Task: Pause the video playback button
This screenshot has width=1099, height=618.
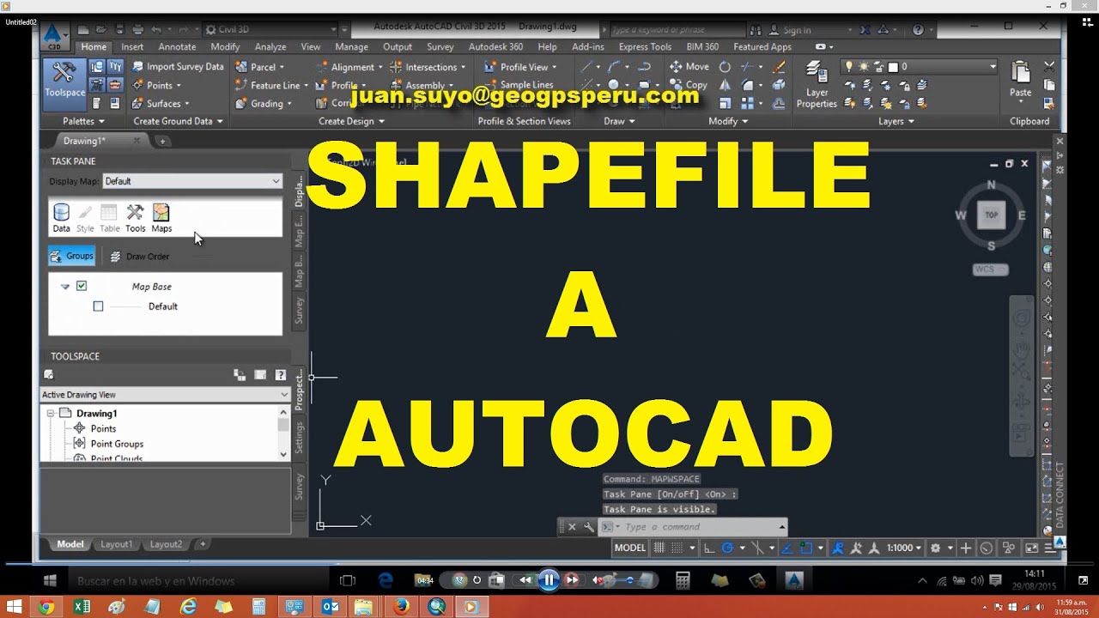Action: (x=549, y=580)
